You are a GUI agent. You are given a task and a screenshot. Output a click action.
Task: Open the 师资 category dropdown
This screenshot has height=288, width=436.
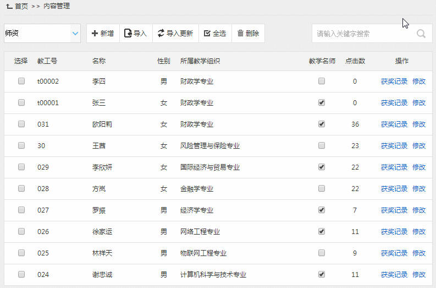42,34
